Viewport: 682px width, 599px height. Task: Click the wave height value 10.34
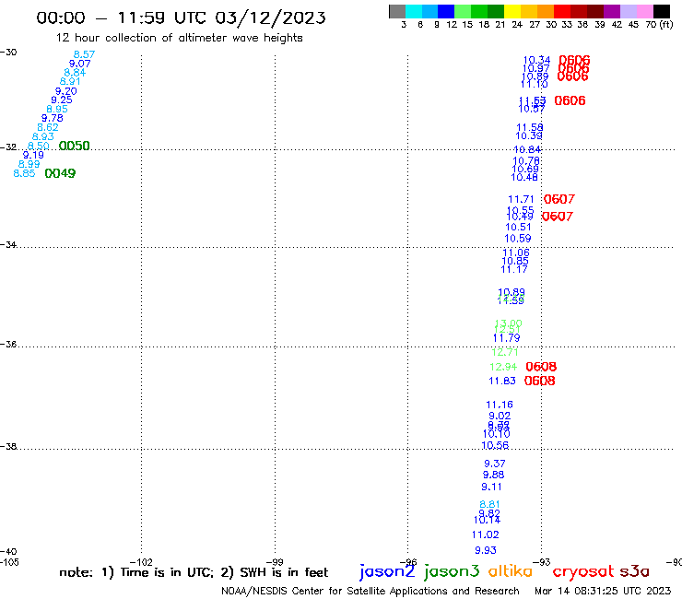click(536, 60)
